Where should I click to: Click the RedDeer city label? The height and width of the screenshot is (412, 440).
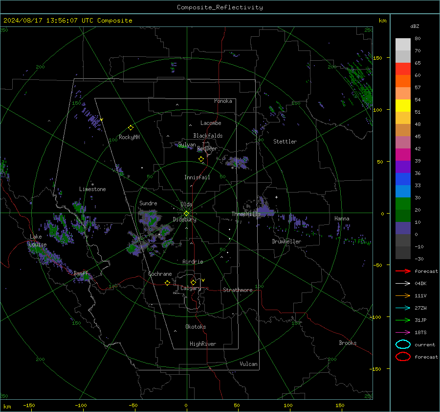pyautogui.click(x=207, y=148)
